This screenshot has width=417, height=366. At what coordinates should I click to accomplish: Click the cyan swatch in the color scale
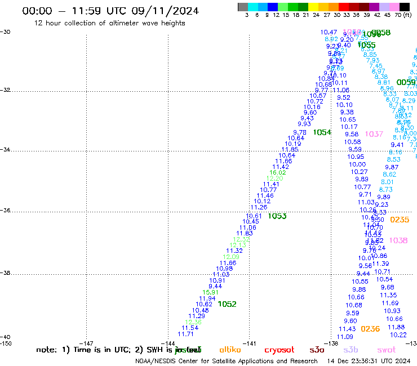[x=253, y=7]
